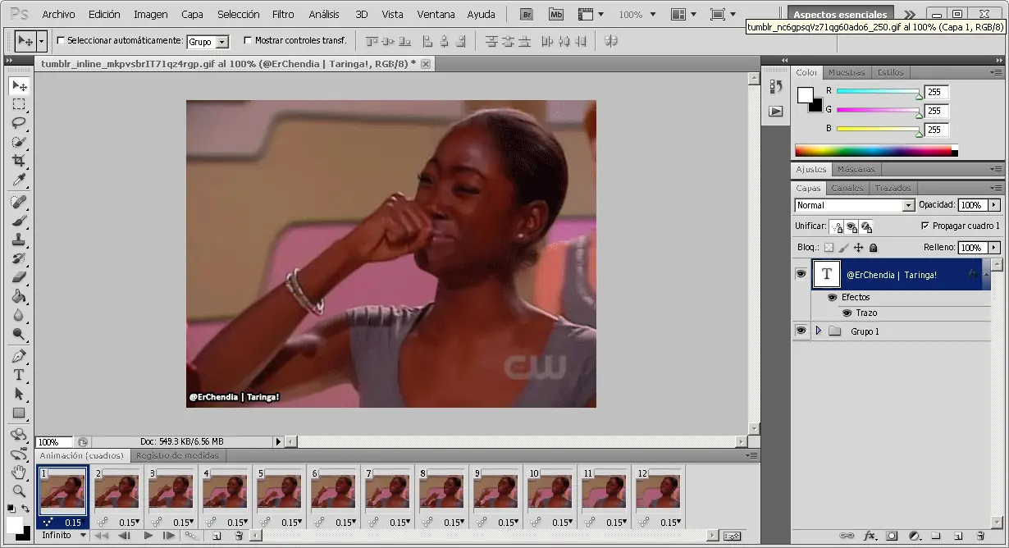Open the Infinito looping options dropdown

[x=63, y=535]
